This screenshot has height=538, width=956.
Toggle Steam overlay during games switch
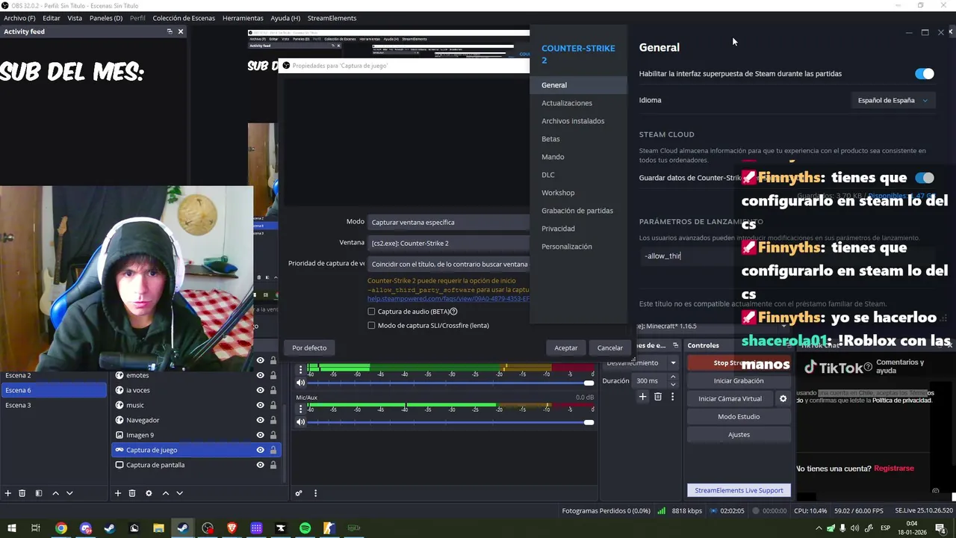pos(925,73)
